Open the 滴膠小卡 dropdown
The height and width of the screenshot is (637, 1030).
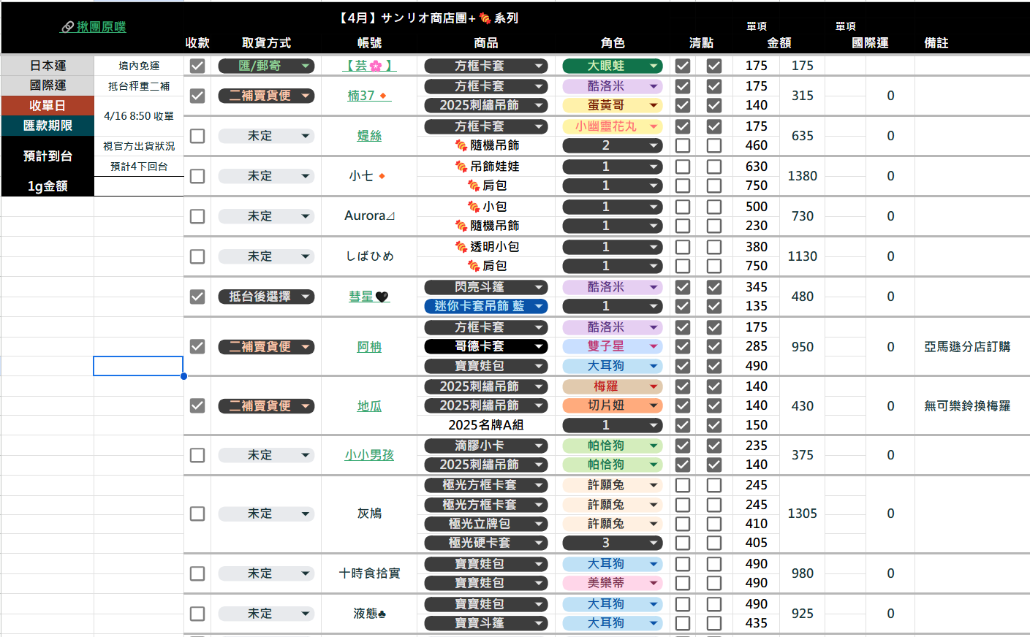[486, 446]
